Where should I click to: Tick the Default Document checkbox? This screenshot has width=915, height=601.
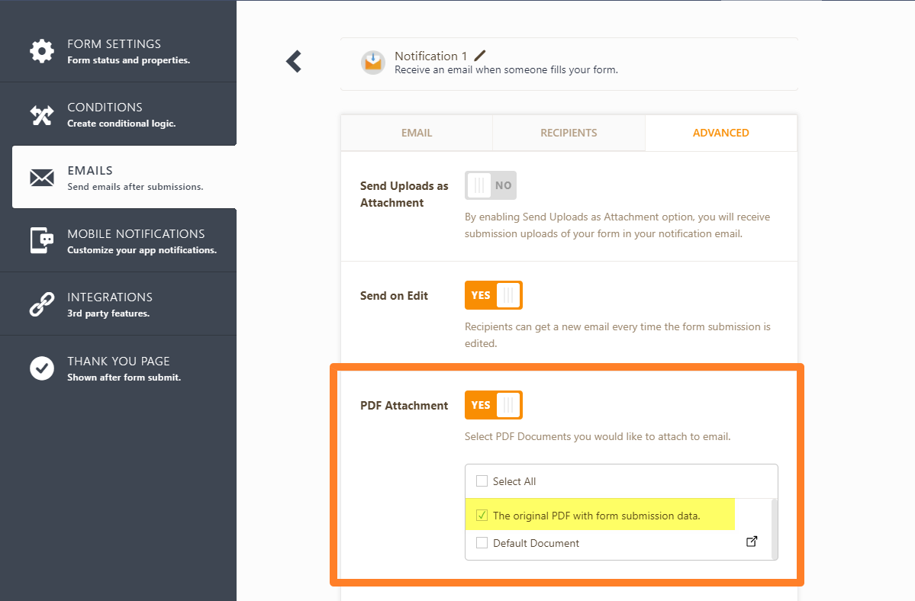[x=482, y=543]
